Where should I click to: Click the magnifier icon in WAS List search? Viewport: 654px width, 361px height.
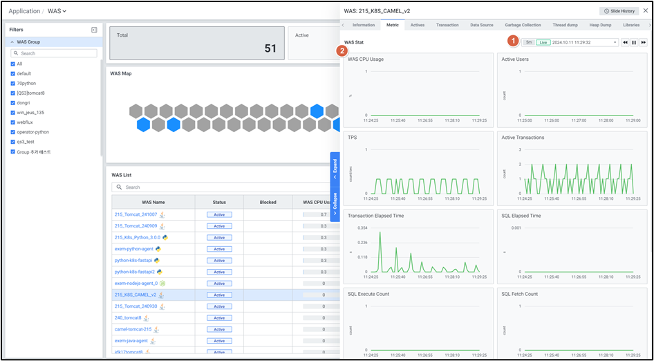120,187
